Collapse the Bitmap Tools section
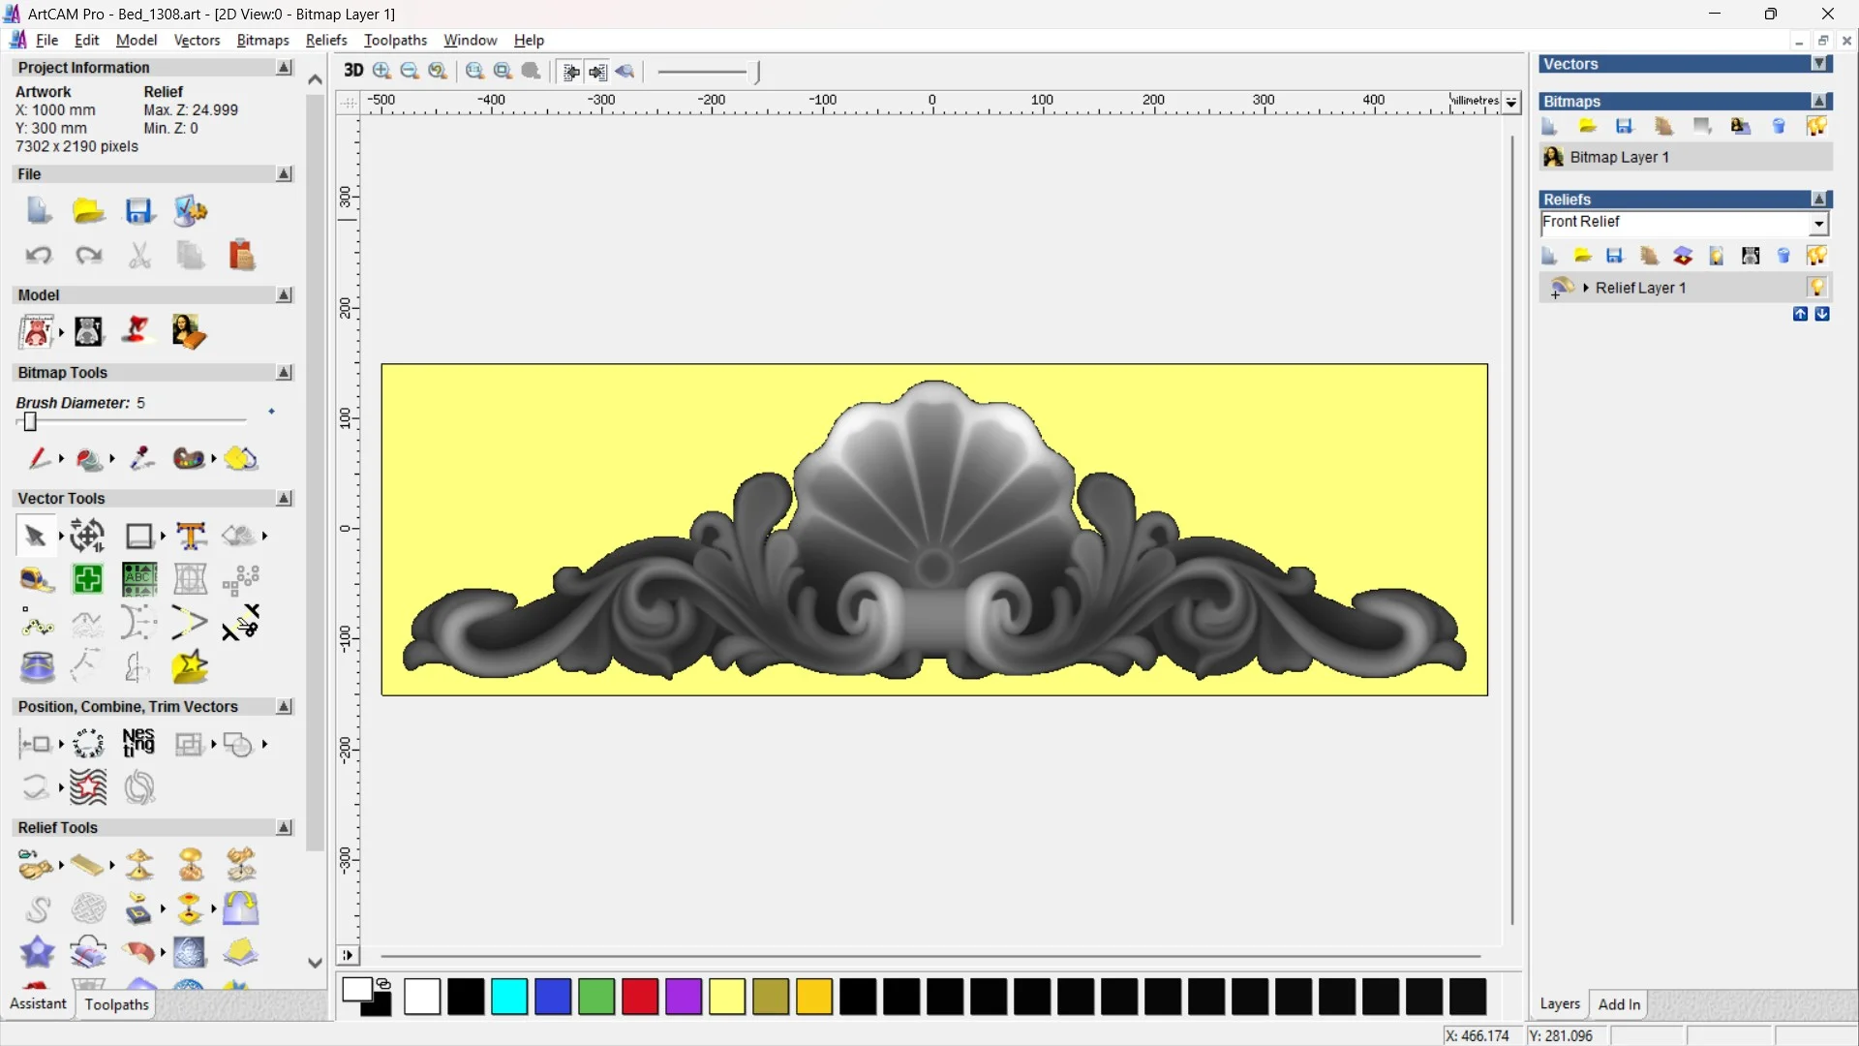Image resolution: width=1859 pixels, height=1046 pixels. (x=284, y=373)
